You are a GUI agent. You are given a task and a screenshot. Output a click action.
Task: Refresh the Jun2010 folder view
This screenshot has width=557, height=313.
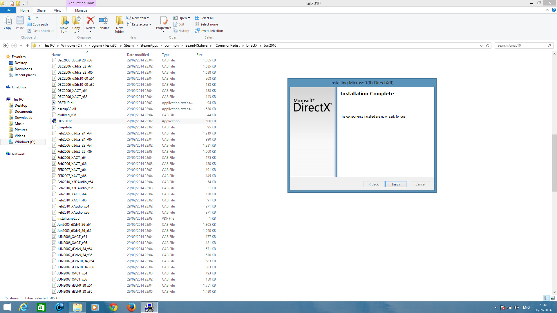[x=488, y=46]
